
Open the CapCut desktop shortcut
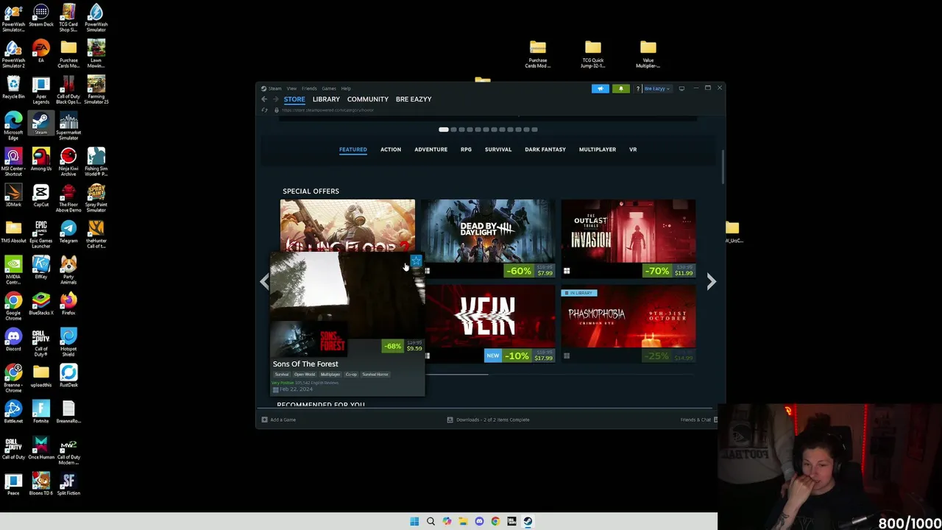point(40,196)
